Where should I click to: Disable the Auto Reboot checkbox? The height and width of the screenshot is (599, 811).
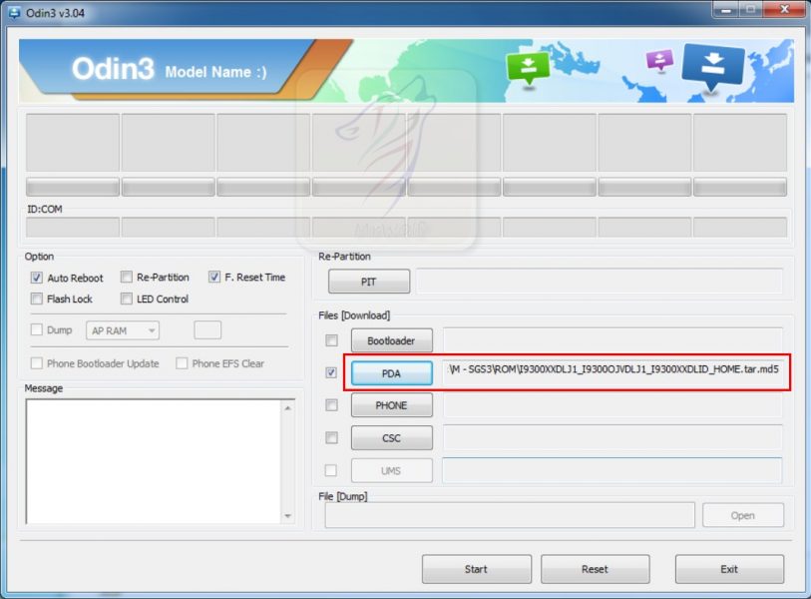point(37,279)
